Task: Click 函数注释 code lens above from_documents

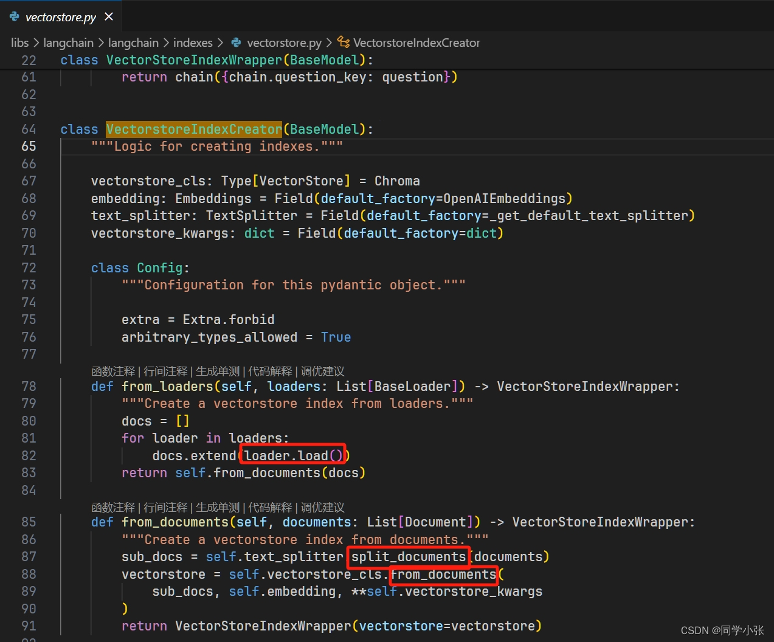Action: (113, 507)
